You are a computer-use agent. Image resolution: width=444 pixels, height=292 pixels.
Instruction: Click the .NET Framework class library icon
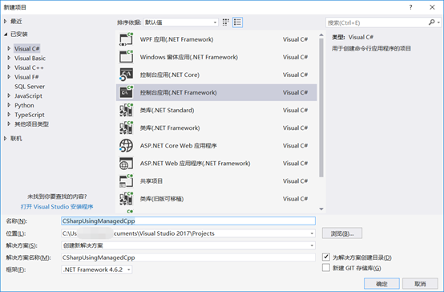(x=126, y=128)
